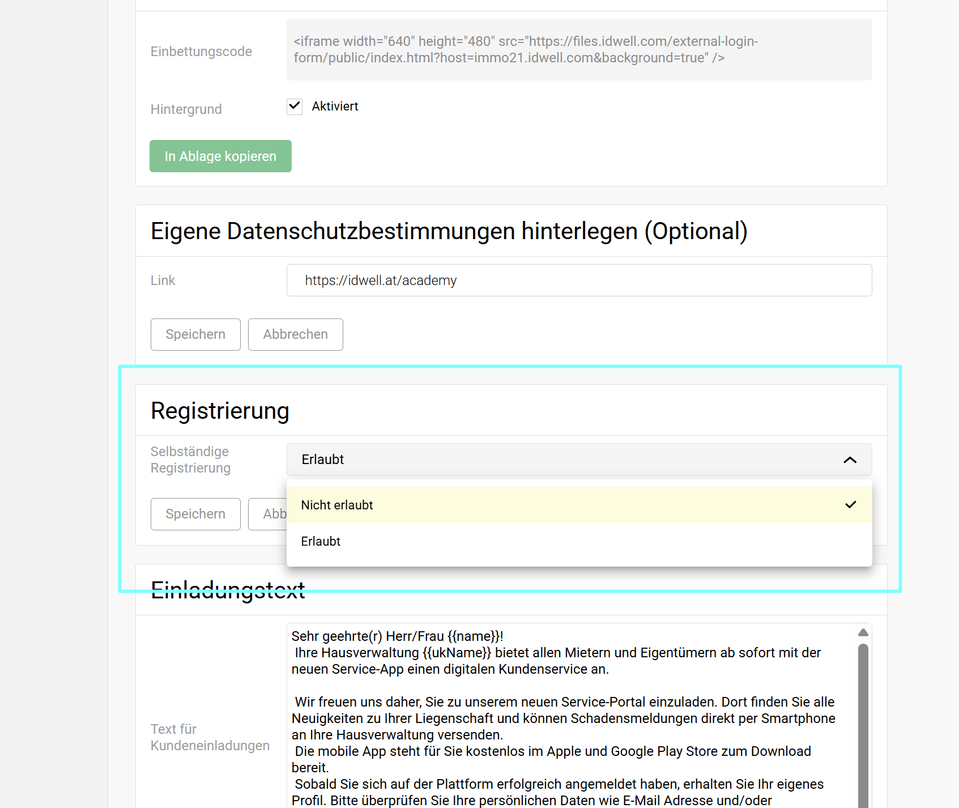
Task: Click the Selbständige Registrierung combo box
Action: (x=566, y=460)
